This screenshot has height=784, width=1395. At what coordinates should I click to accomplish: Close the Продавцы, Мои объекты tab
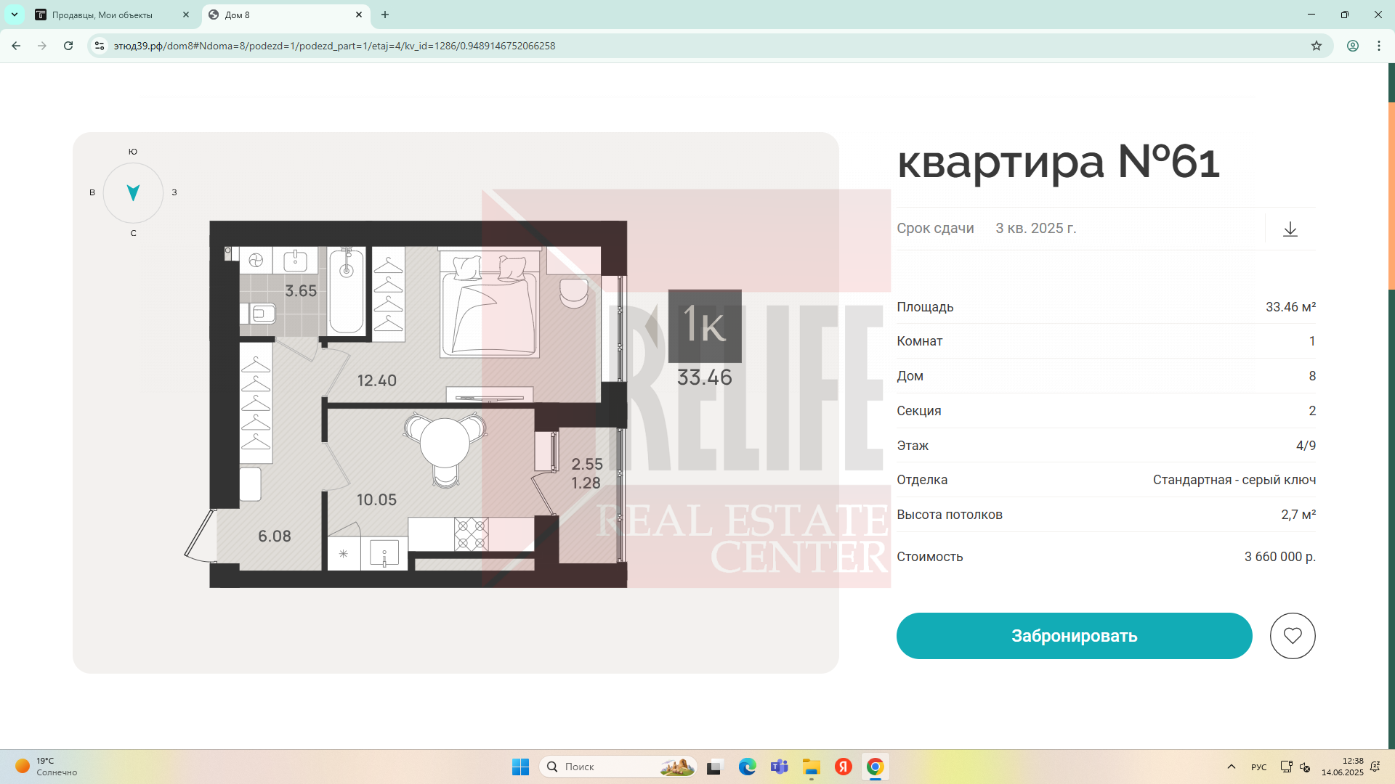click(x=186, y=15)
